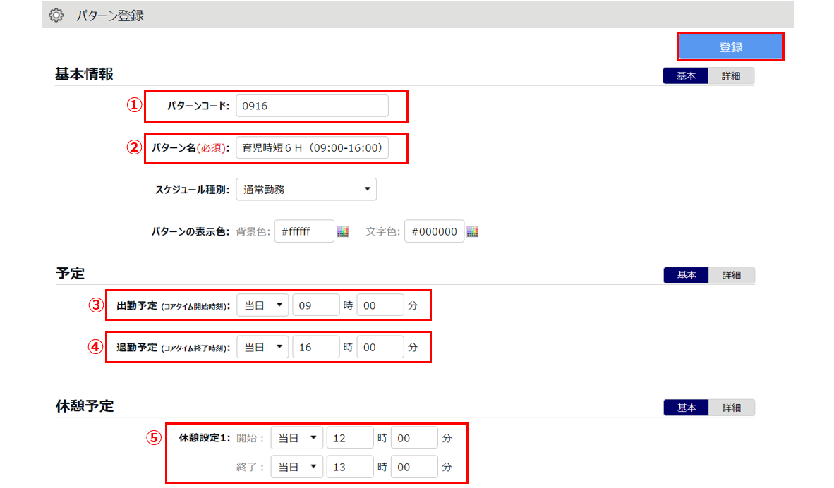Select 基本 tab in 基本情報 section
Image resolution: width=834 pixels, height=488 pixels.
[x=686, y=75]
